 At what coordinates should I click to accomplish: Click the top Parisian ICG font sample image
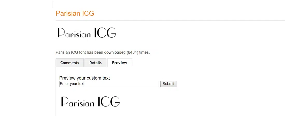(87, 33)
